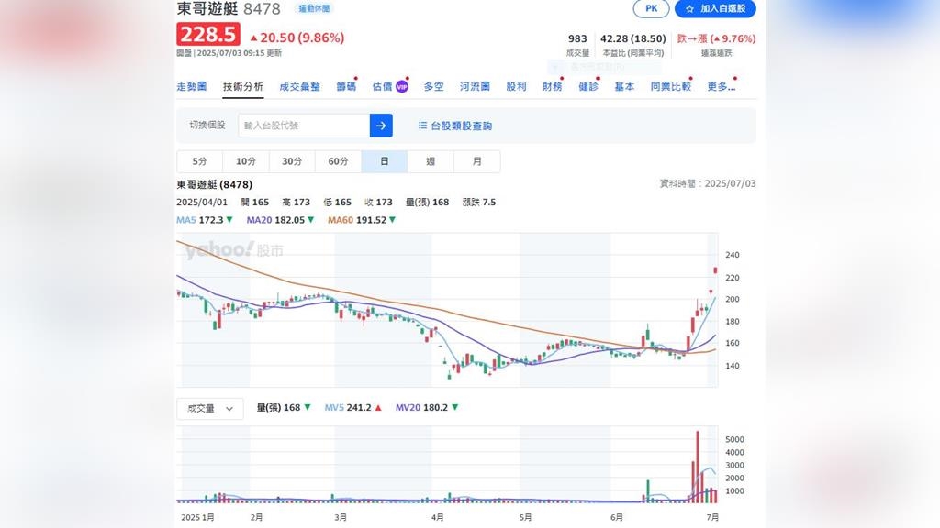
Task: Focus the 輸入台股代號 stock code field
Action: (303, 126)
